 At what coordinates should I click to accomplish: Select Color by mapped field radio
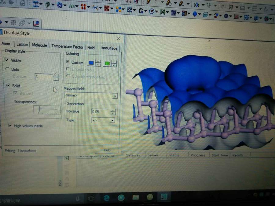pos(68,76)
